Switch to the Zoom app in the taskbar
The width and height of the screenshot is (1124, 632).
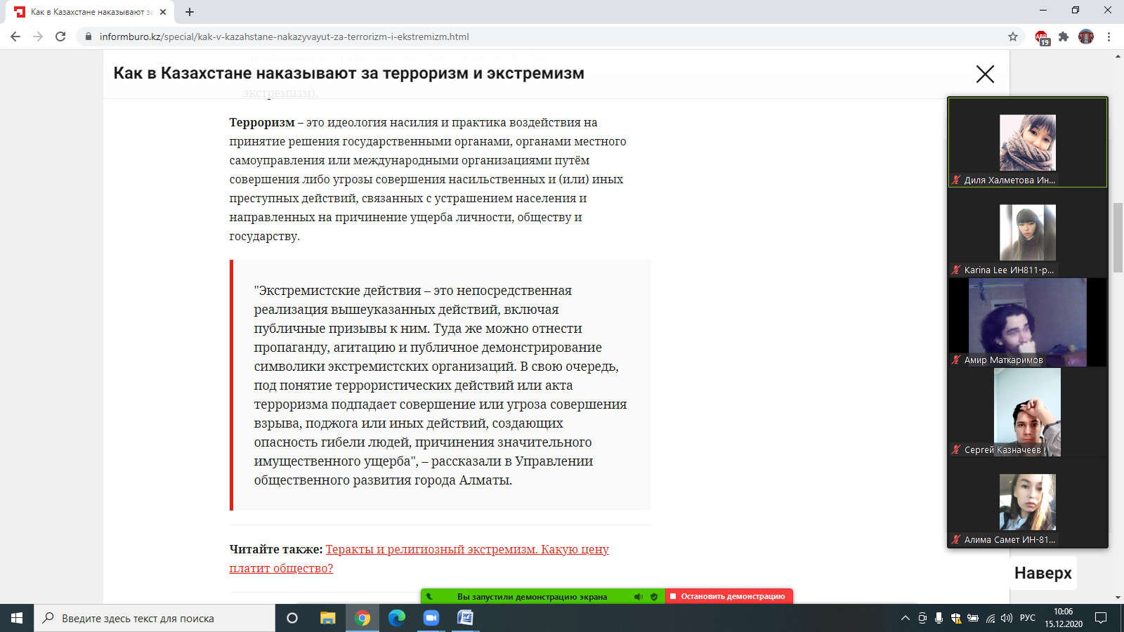pyautogui.click(x=431, y=618)
